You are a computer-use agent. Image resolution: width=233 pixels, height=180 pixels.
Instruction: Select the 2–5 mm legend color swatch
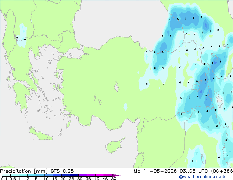click(x=32, y=175)
